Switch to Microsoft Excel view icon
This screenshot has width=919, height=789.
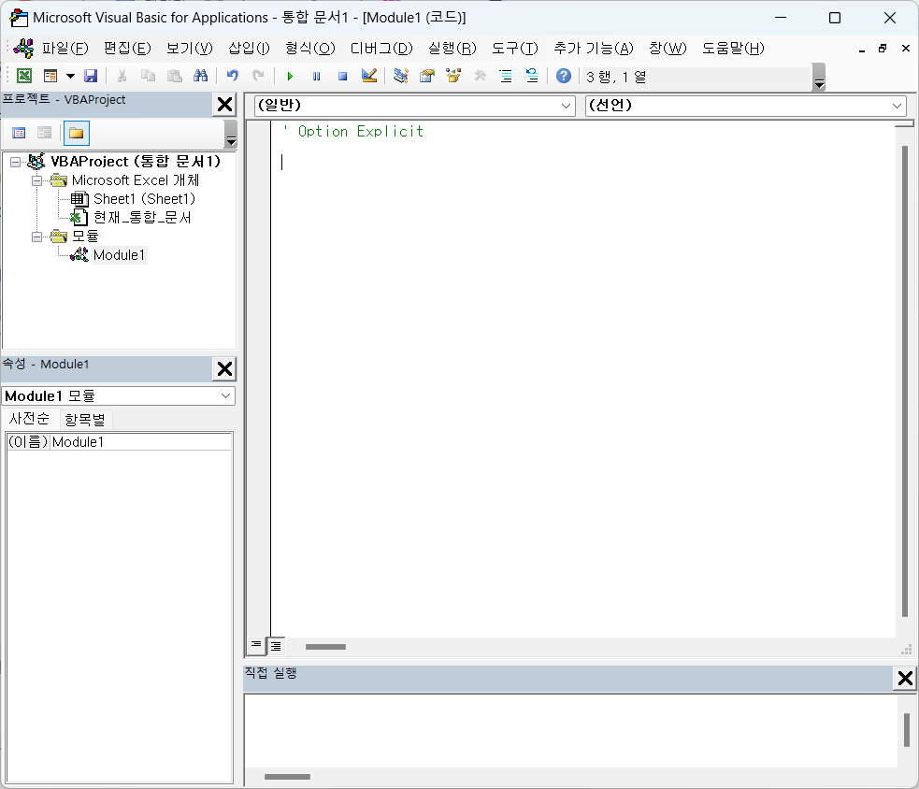pyautogui.click(x=24, y=76)
